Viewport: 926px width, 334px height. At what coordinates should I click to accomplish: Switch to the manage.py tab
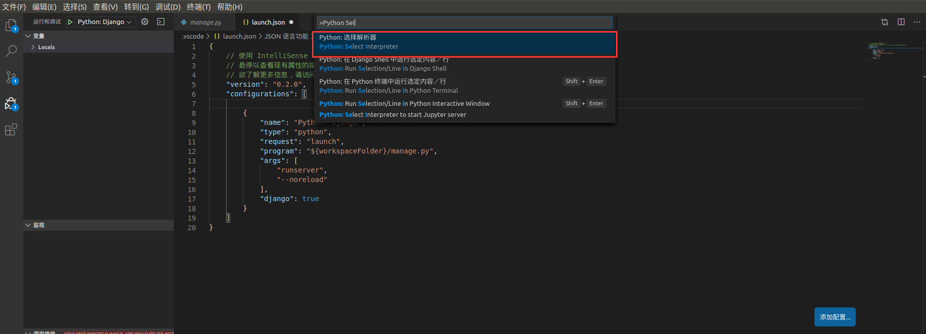coord(204,22)
